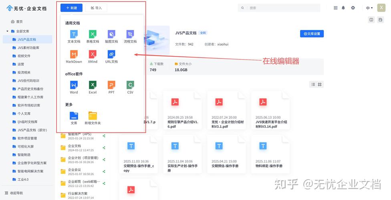Image resolution: width=391 pixels, height=200 pixels.
Task: Create a new 脑图文档 mind map
Action: (x=111, y=37)
